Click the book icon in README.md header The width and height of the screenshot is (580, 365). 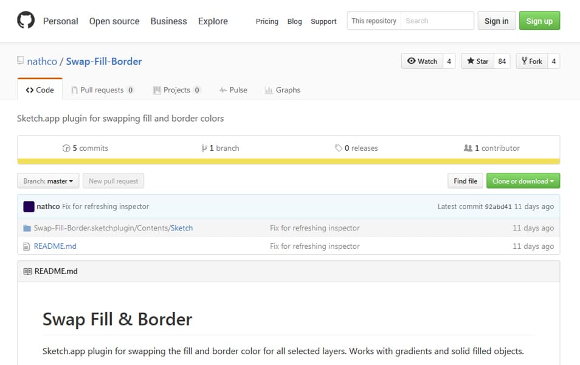[x=27, y=271]
